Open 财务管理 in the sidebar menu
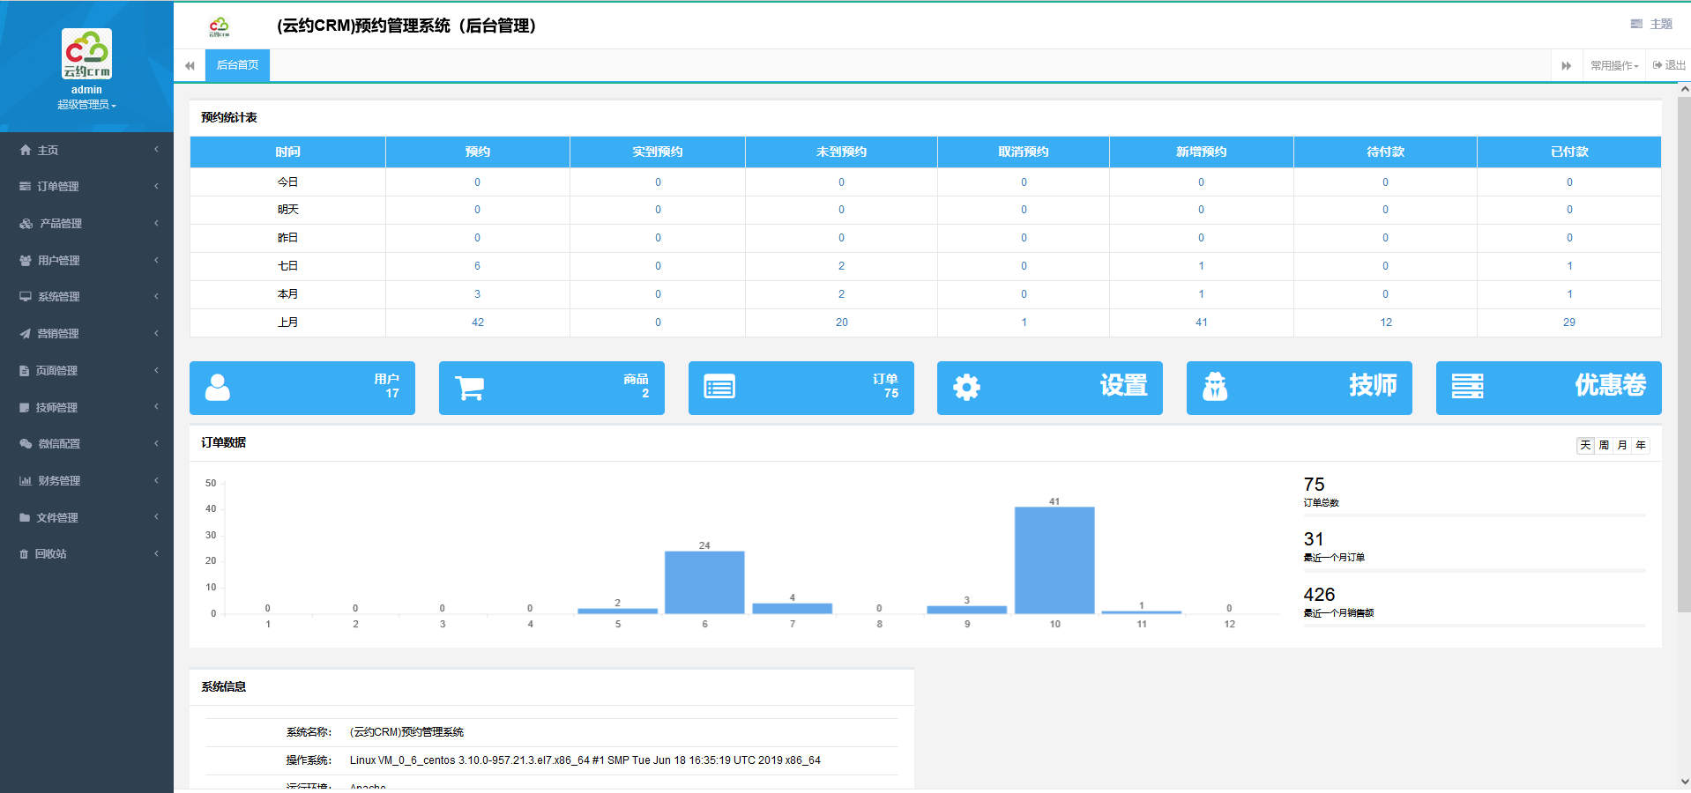 coord(86,481)
